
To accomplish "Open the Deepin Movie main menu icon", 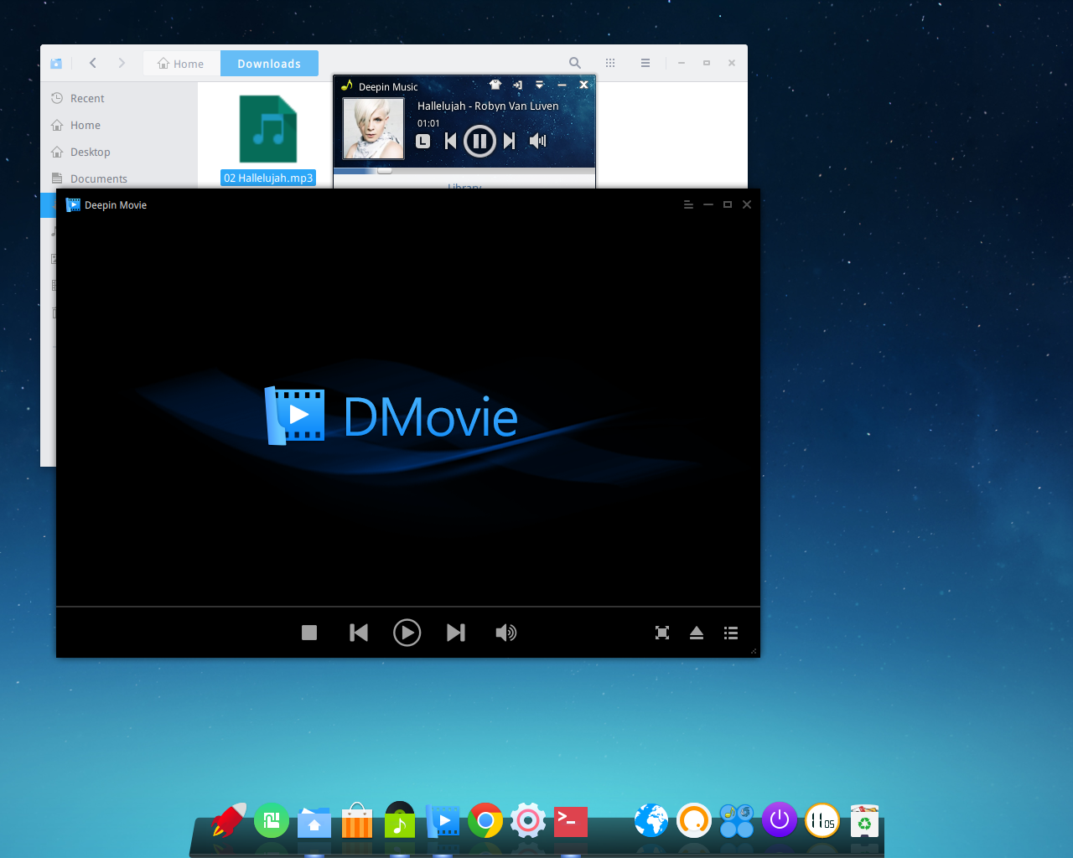I will (688, 204).
